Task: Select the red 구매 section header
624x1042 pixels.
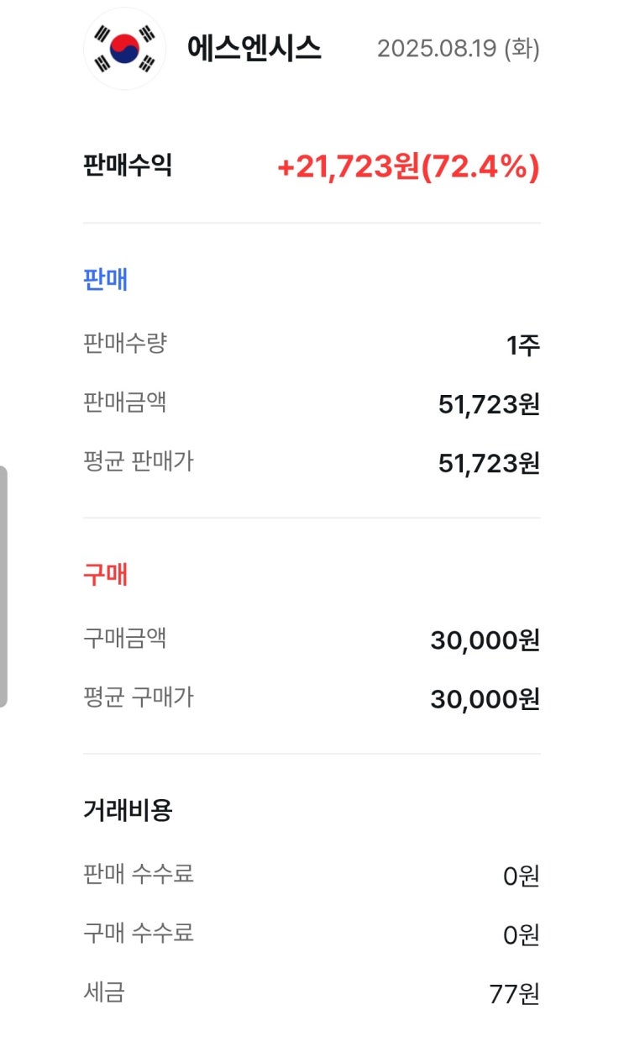Action: pos(105,575)
